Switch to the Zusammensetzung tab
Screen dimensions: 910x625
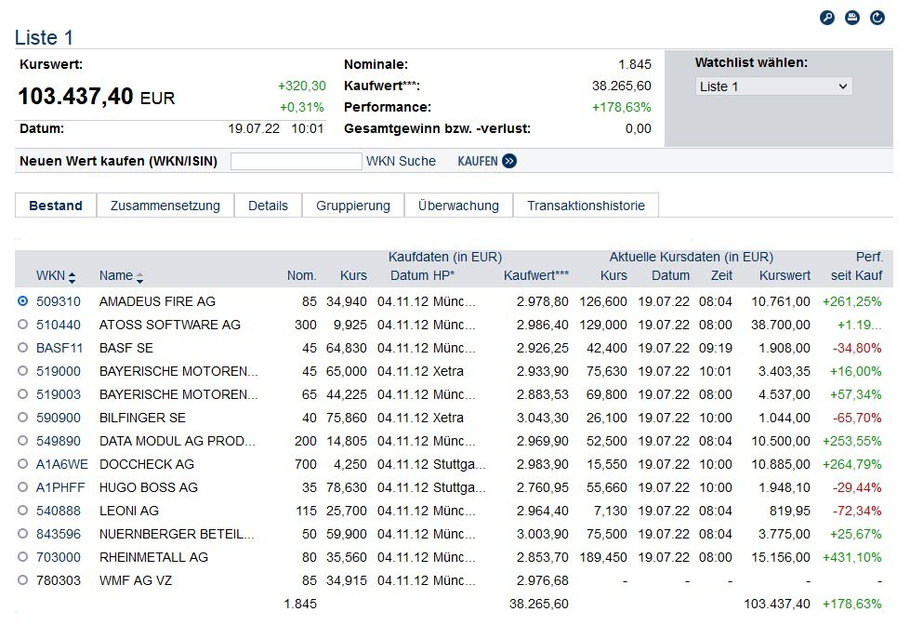(165, 206)
